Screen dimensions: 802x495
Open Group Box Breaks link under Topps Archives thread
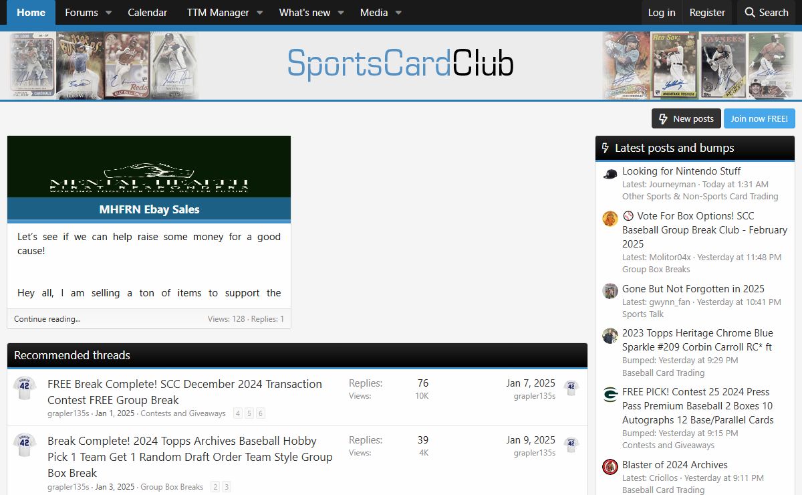172,487
